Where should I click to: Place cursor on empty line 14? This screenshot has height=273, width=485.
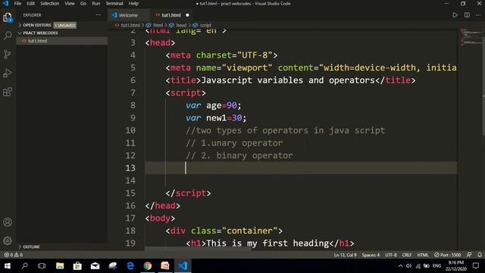pos(301,180)
